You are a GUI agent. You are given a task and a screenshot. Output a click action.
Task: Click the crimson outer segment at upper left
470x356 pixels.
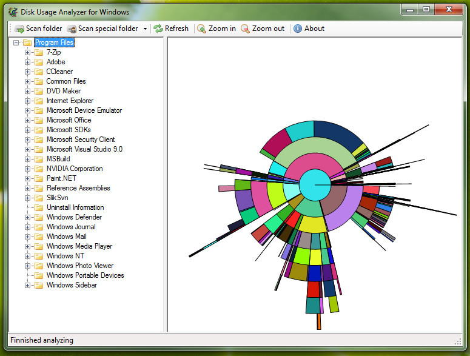(x=277, y=144)
